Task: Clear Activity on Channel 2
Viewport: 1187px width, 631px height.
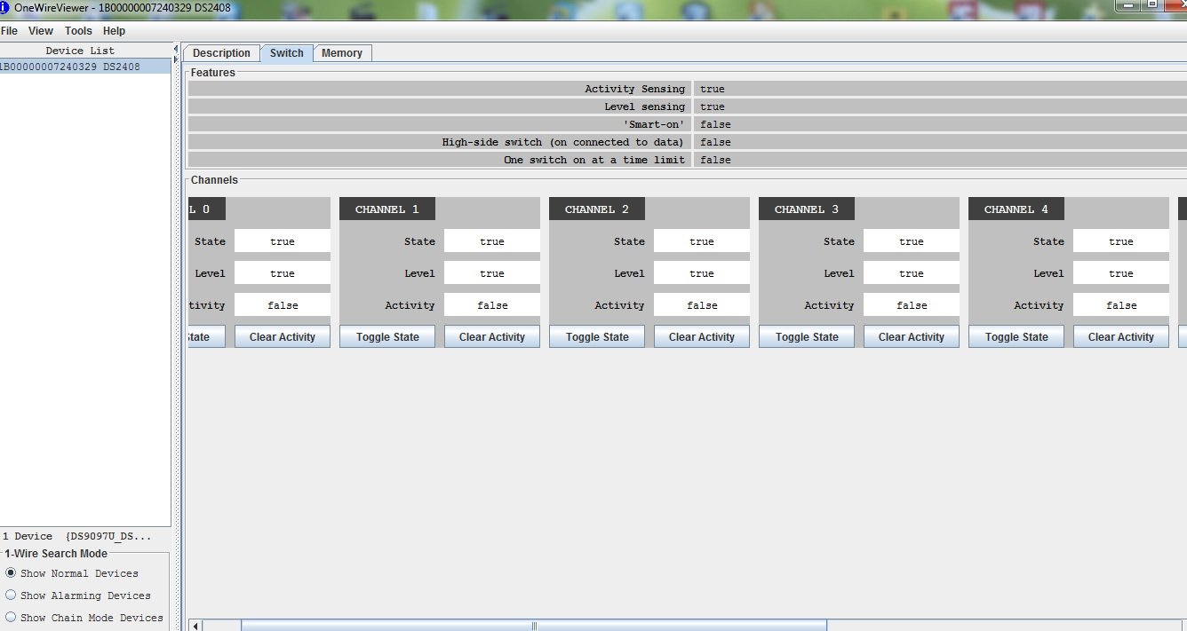Action: 701,337
